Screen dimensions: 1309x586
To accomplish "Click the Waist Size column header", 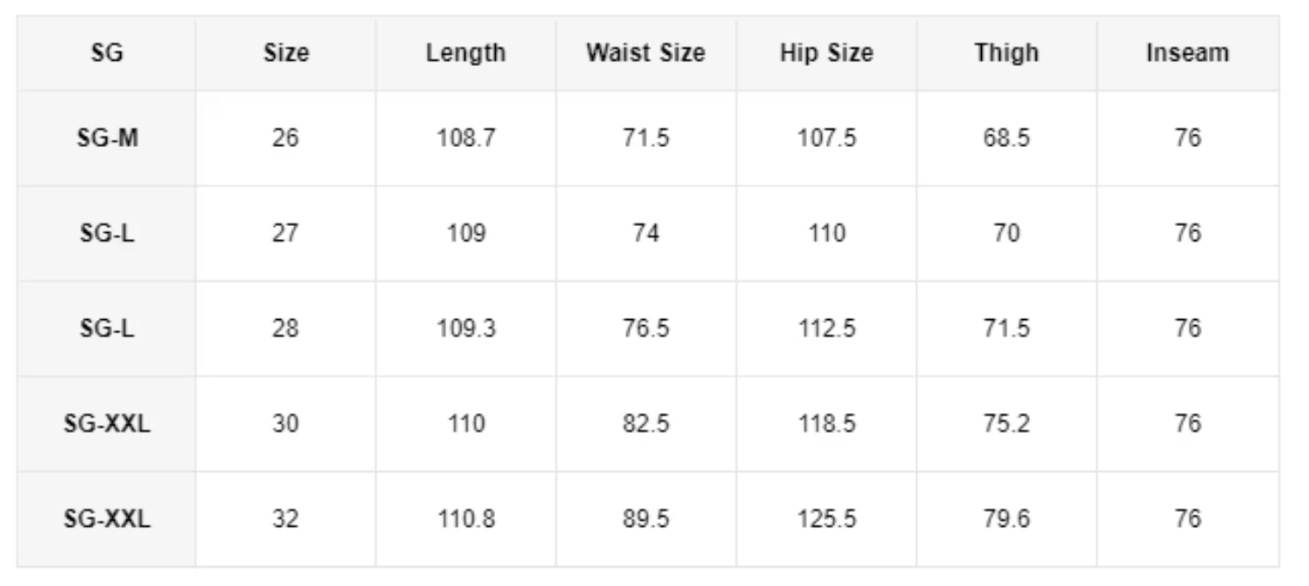I will click(645, 53).
